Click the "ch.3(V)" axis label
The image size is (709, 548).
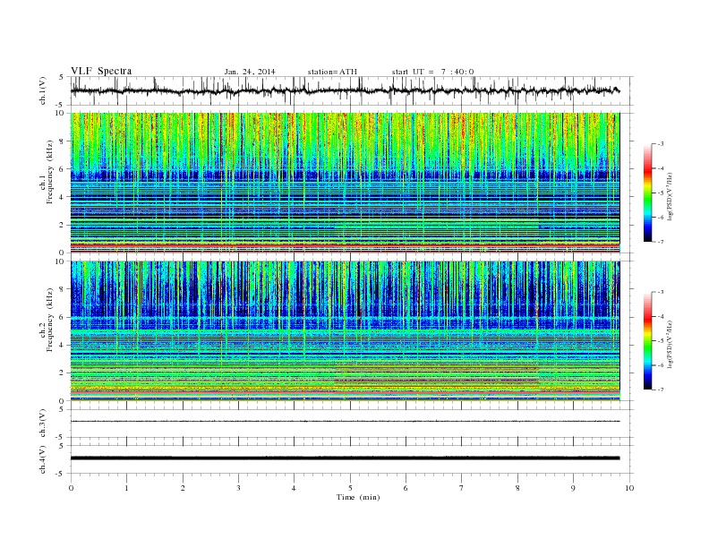click(43, 424)
